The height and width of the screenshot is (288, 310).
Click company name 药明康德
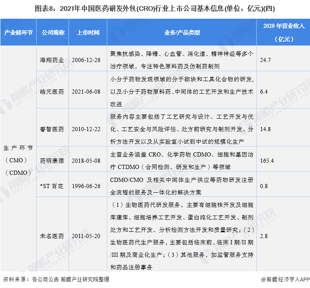click(52, 161)
